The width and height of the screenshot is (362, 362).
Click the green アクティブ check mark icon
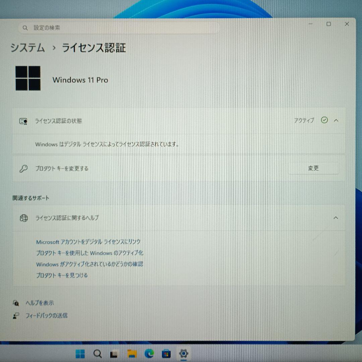[324, 120]
